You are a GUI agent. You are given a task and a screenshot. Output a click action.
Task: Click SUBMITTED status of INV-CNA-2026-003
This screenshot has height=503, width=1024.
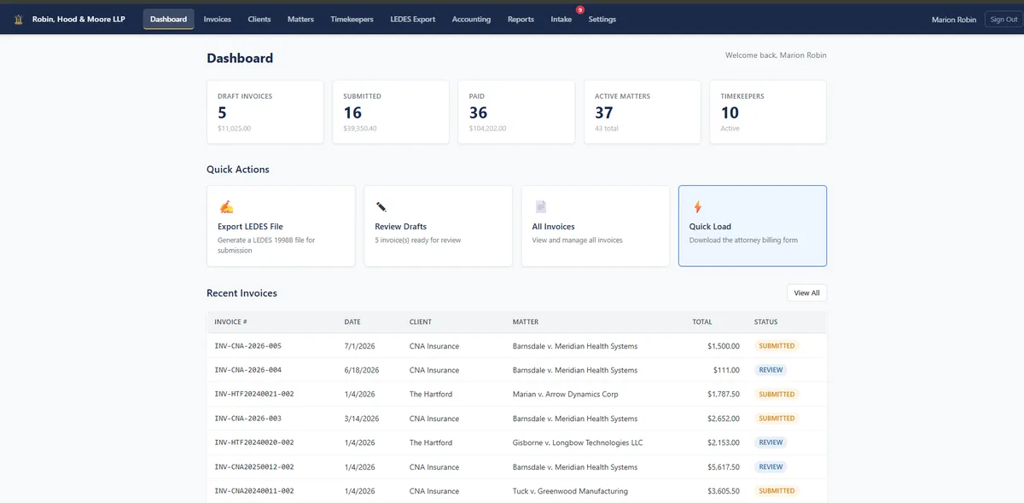pyautogui.click(x=777, y=419)
